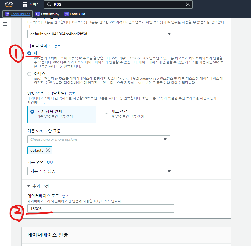Open the hamburger side navigation menu
251x246 pixels.
5,24
